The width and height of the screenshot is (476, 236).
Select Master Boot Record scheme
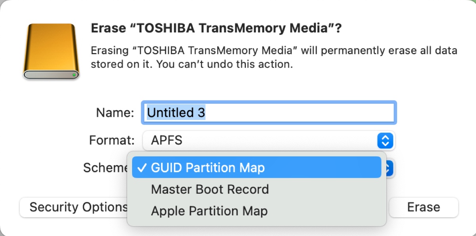(209, 189)
